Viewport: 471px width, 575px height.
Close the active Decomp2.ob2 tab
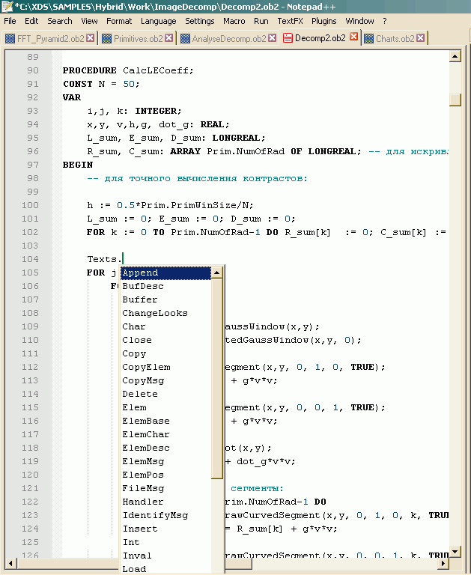click(x=353, y=38)
